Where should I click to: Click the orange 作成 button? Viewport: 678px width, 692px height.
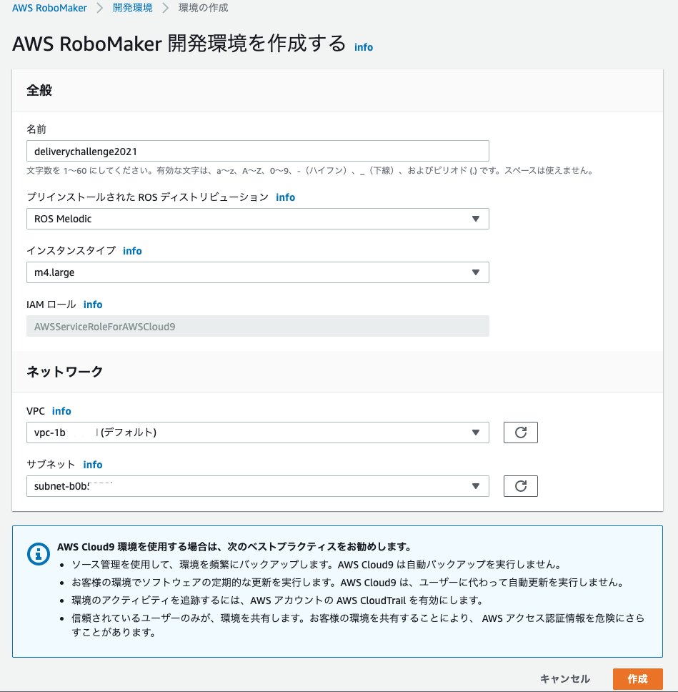(x=638, y=678)
